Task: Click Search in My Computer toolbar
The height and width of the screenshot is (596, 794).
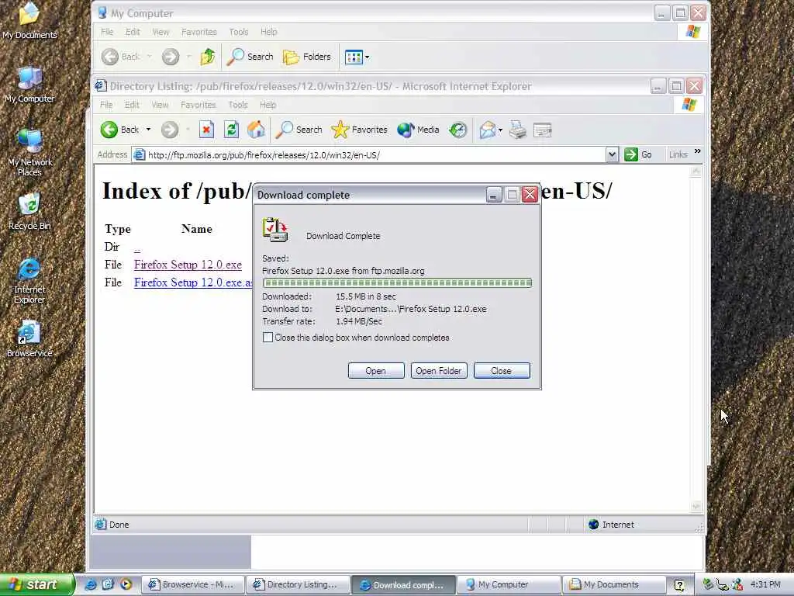Action: click(x=250, y=57)
